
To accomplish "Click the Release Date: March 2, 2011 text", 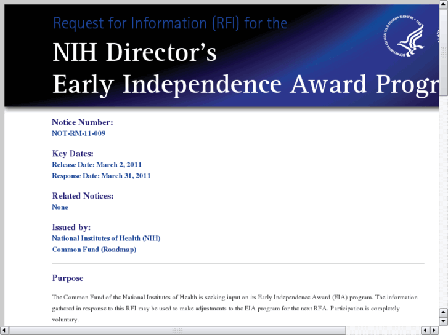I will pyautogui.click(x=97, y=165).
